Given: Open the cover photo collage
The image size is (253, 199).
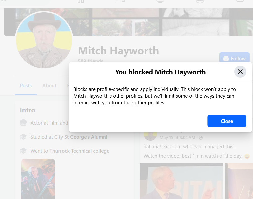Looking at the screenshot, I should tap(128, 22).
